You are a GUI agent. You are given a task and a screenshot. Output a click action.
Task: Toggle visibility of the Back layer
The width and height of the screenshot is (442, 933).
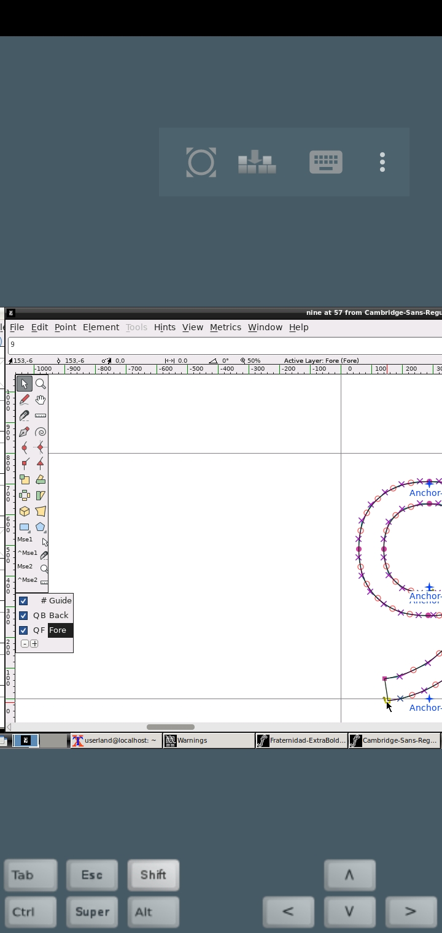point(23,616)
